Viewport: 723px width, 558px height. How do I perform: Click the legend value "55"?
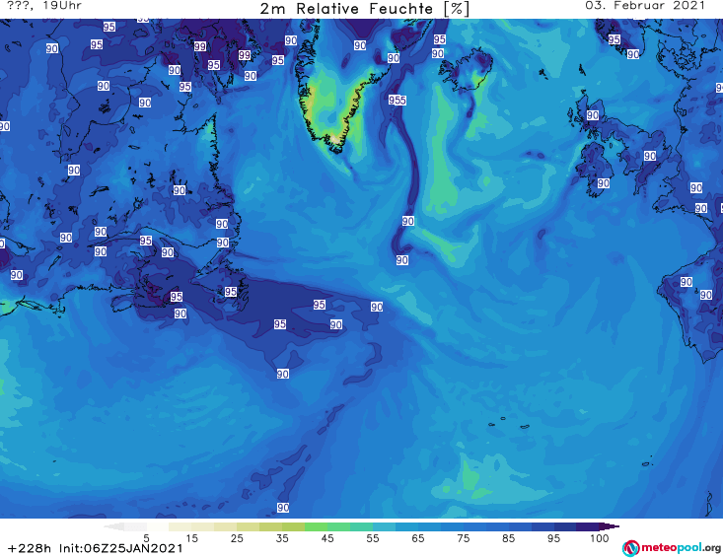pyautogui.click(x=373, y=537)
